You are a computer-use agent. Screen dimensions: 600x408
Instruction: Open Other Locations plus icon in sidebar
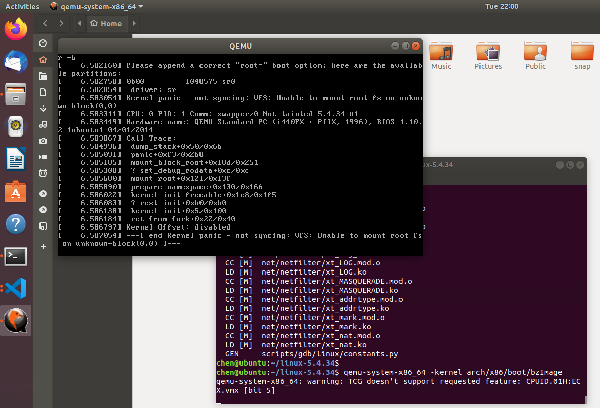[x=43, y=247]
